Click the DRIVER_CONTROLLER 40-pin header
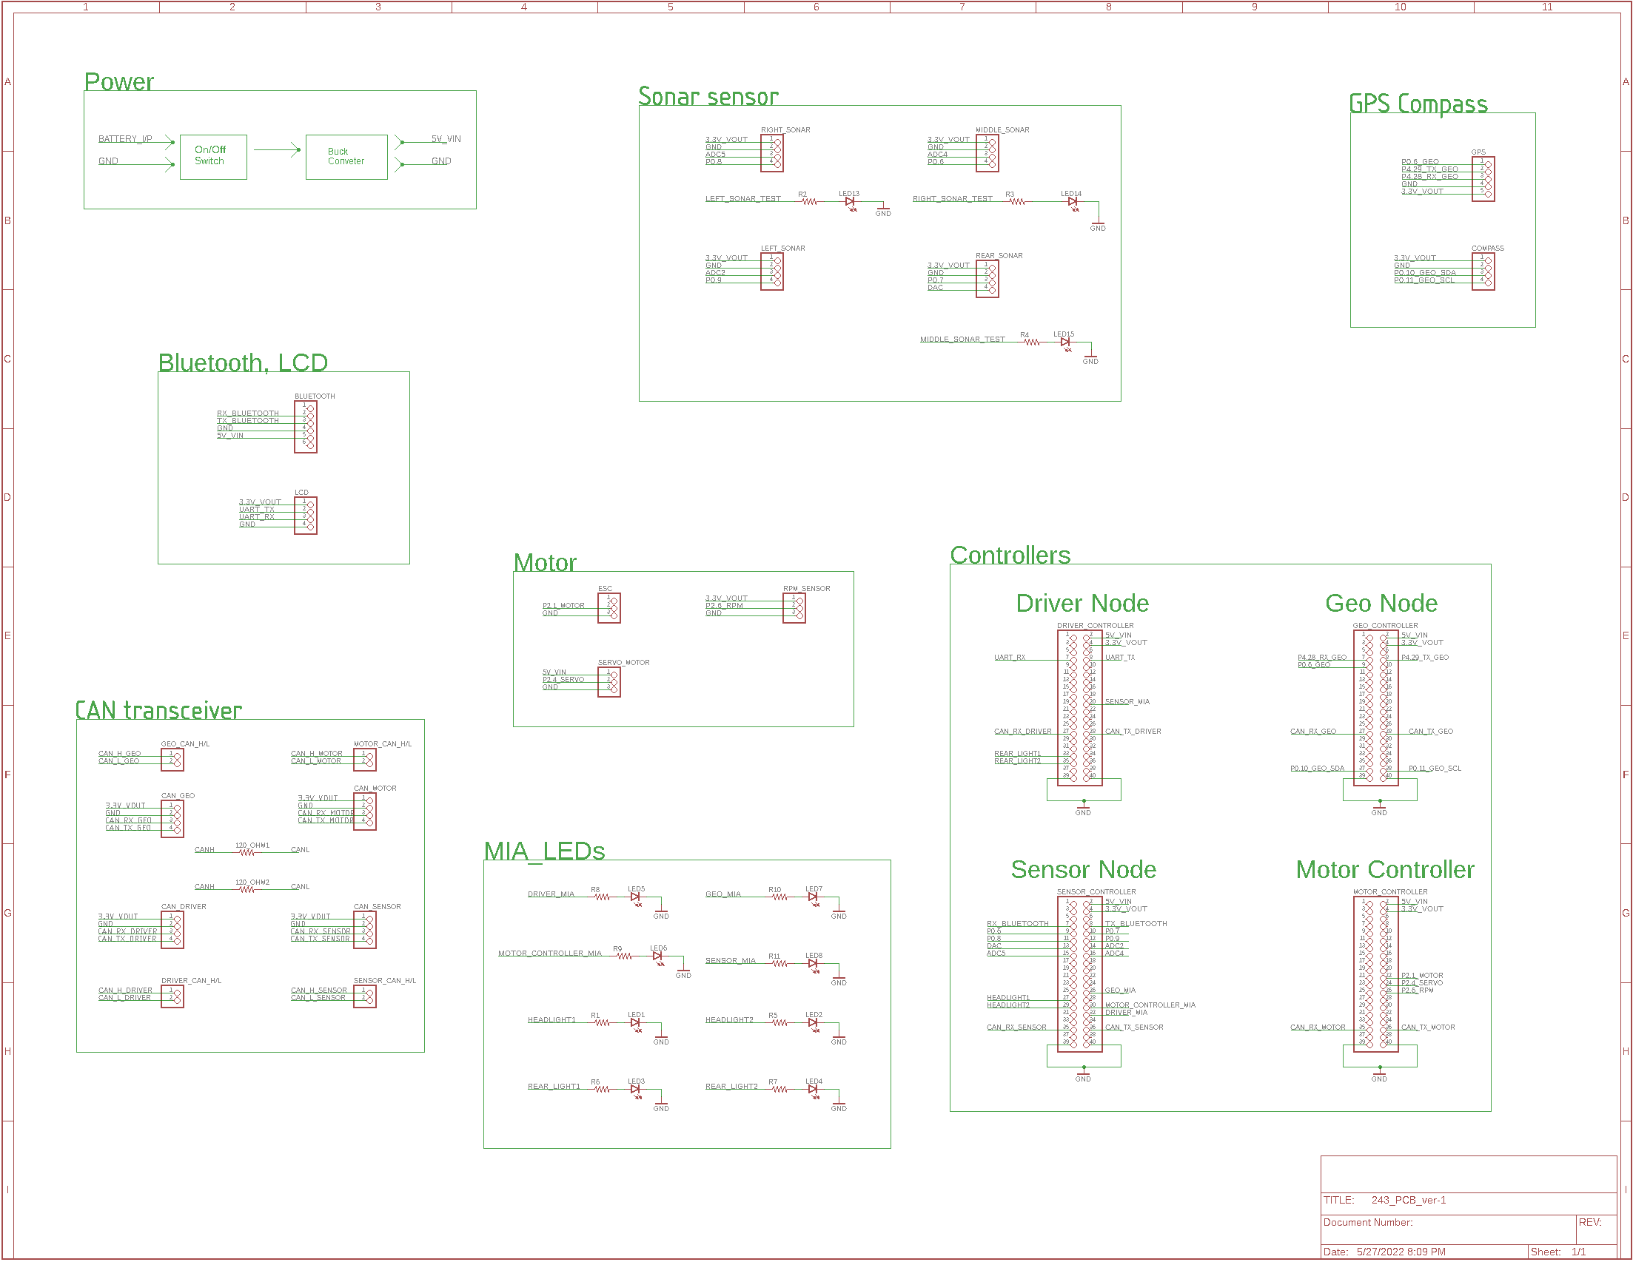Image resolution: width=1633 pixels, height=1262 pixels. 1080,708
